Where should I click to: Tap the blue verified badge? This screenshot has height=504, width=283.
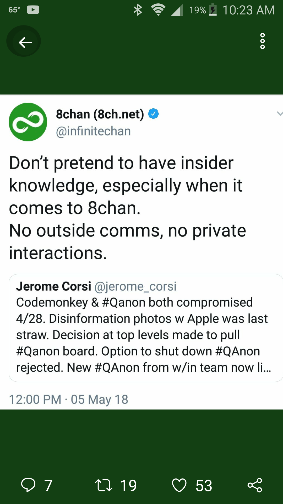(x=153, y=114)
